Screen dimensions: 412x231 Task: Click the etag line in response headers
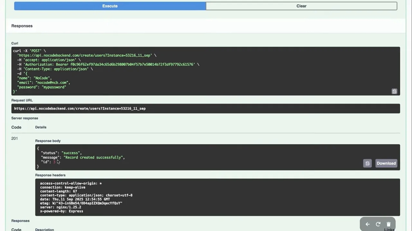point(81,203)
